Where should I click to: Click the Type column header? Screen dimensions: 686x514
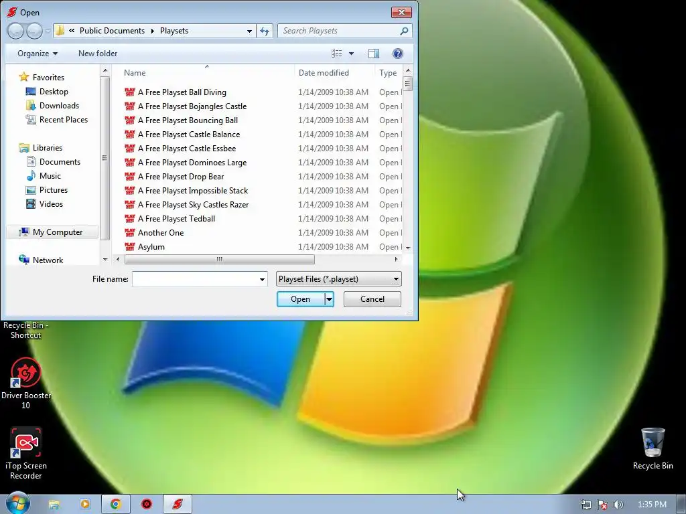(389, 73)
